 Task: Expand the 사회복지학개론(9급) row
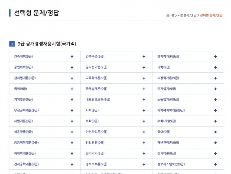click(x=215, y=110)
